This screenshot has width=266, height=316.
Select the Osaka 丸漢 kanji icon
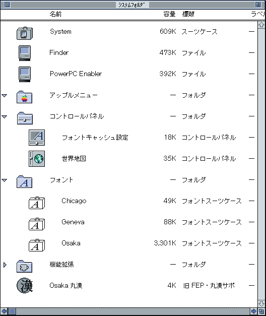click(x=25, y=285)
